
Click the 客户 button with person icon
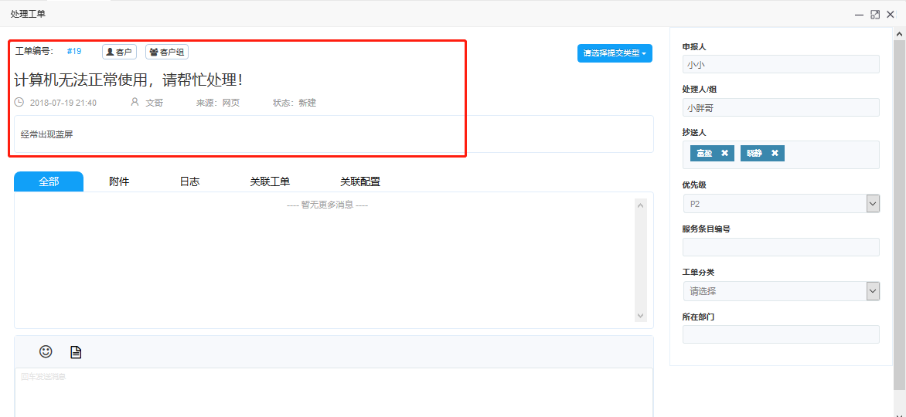(119, 52)
